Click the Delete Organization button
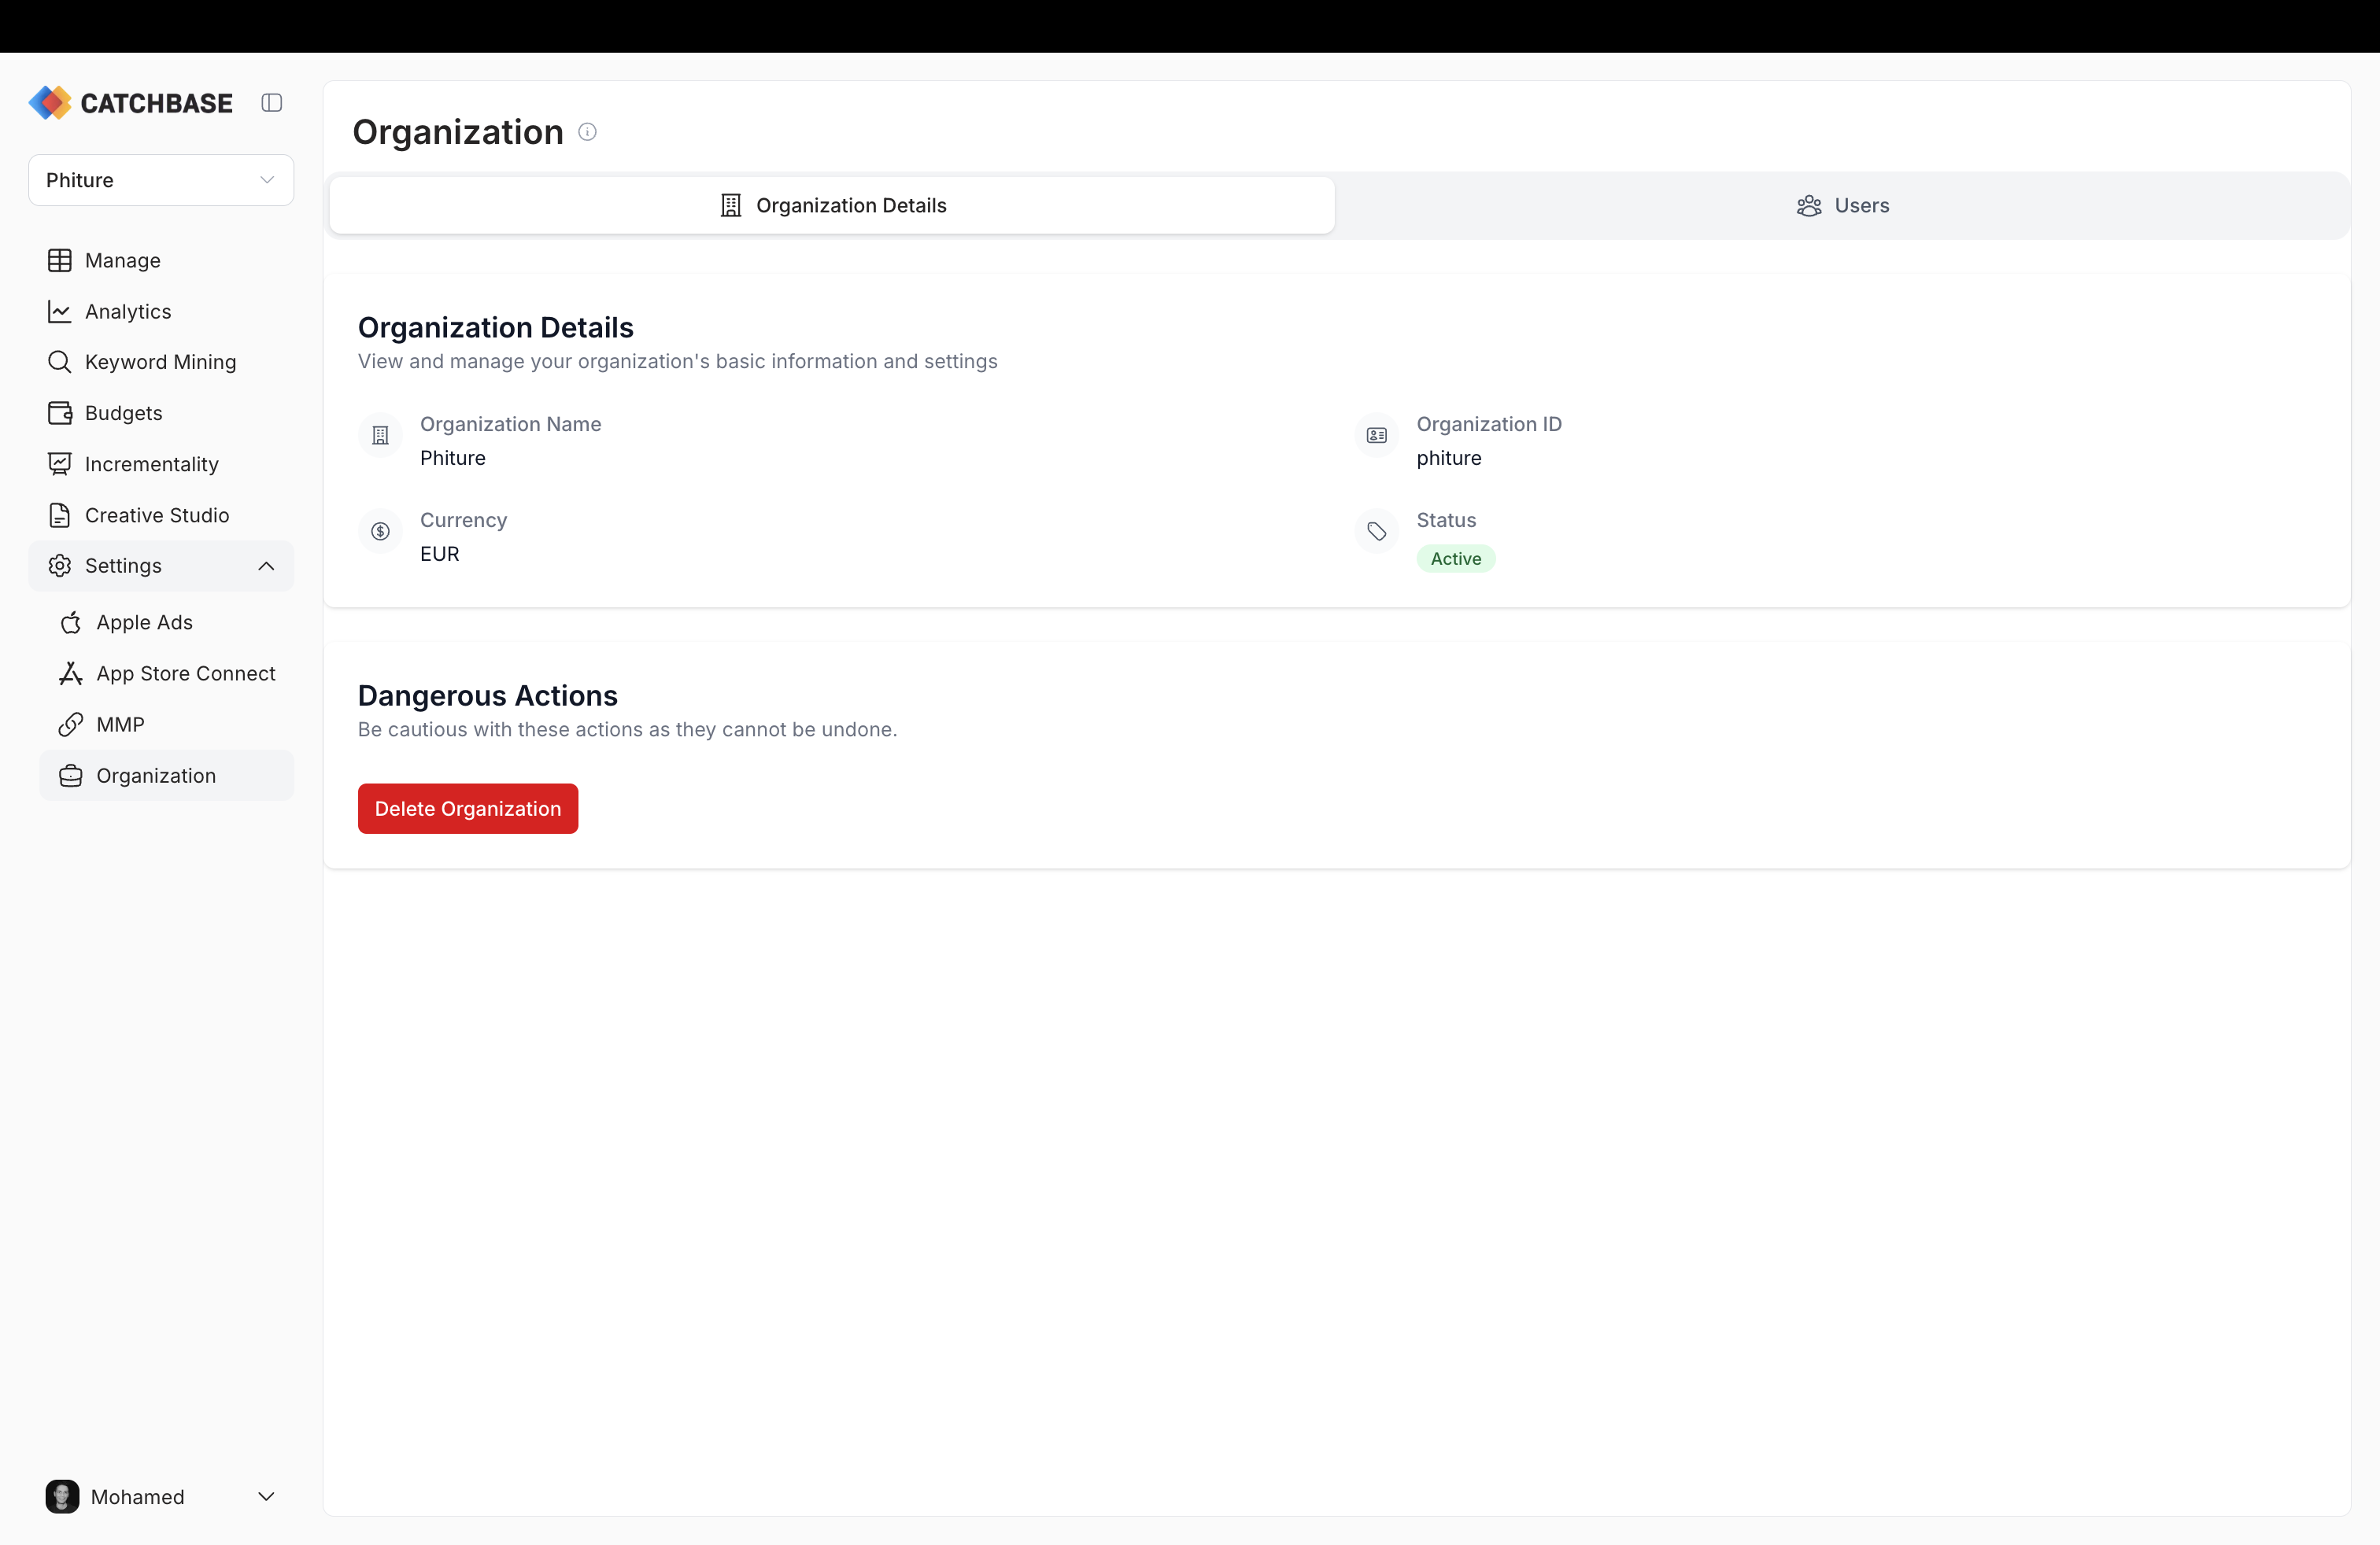Image resolution: width=2380 pixels, height=1545 pixels. pyautogui.click(x=467, y=807)
